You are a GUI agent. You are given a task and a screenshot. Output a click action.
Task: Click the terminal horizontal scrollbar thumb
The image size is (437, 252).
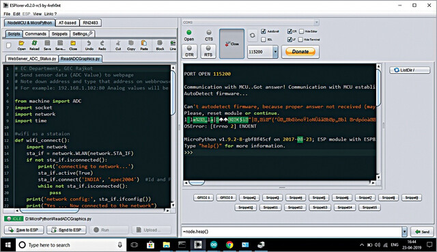click(x=197, y=183)
